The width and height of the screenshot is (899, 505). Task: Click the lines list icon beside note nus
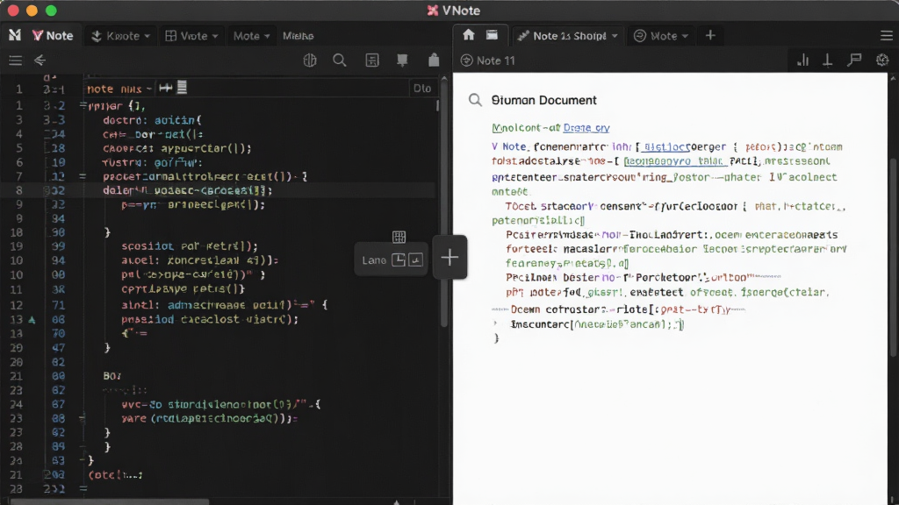[x=182, y=88]
